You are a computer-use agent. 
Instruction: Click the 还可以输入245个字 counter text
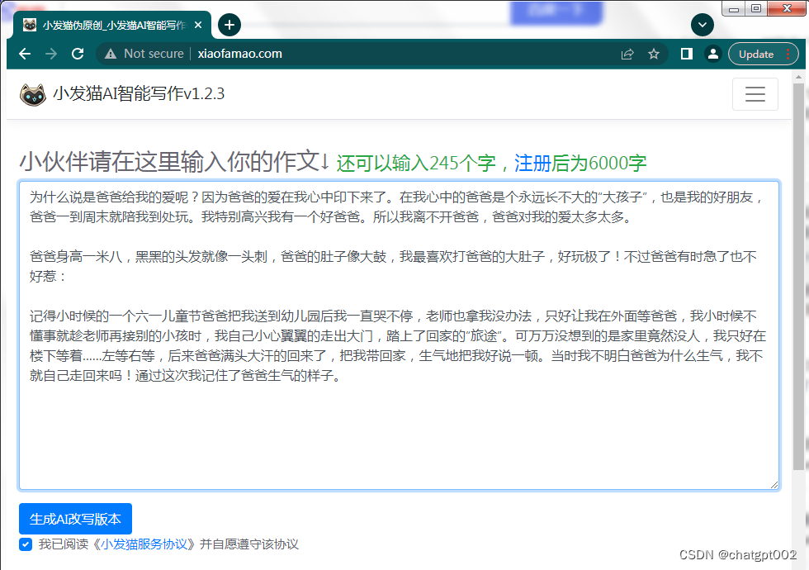click(416, 164)
